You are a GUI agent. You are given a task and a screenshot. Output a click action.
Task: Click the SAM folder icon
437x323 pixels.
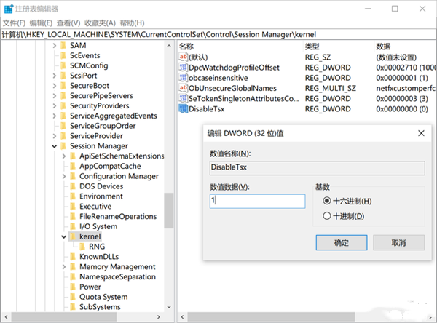click(x=64, y=45)
